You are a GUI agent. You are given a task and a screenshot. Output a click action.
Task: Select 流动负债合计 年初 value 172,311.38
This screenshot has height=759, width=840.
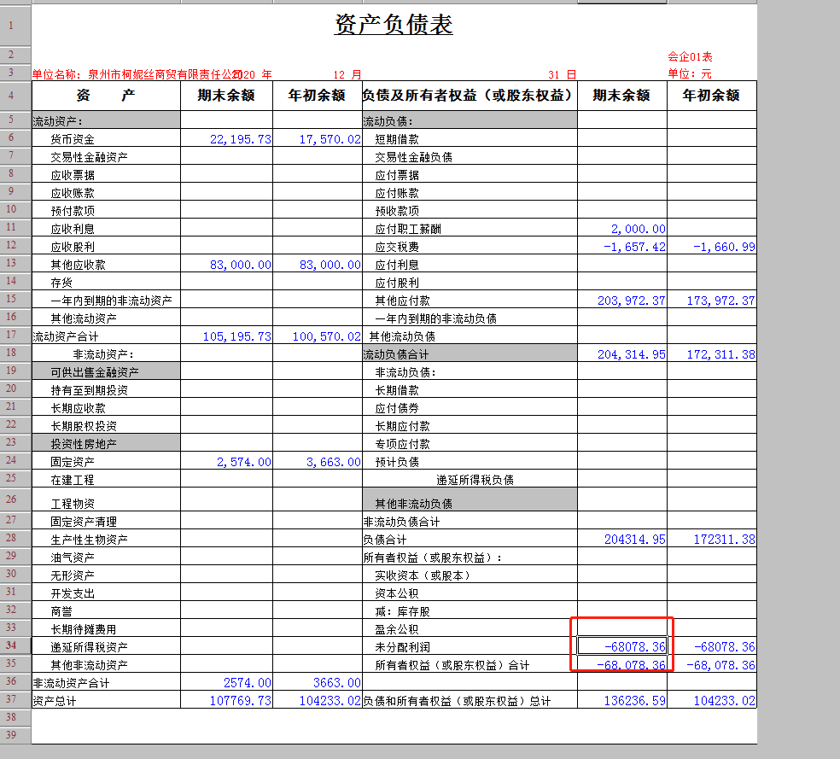click(x=712, y=353)
